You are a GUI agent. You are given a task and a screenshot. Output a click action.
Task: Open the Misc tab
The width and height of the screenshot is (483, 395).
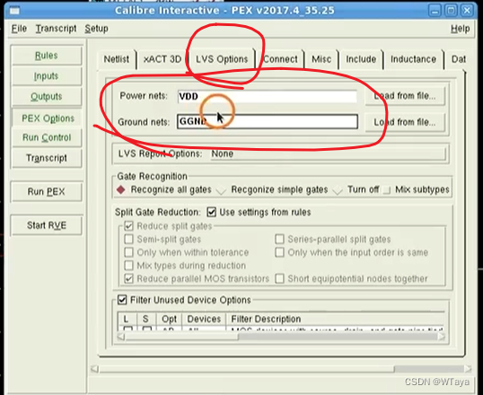coord(321,59)
